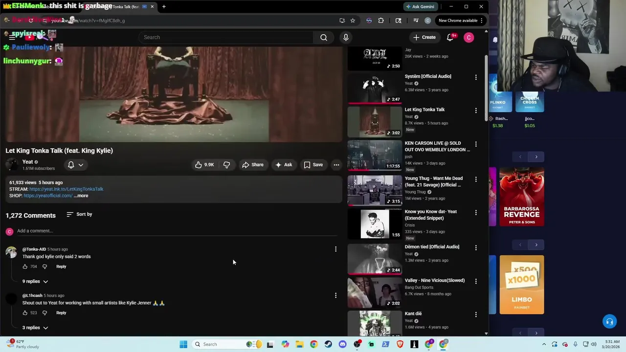This screenshot has height=352, width=626.
Task: Open the Barbarossa Revenge game card
Action: (521, 197)
